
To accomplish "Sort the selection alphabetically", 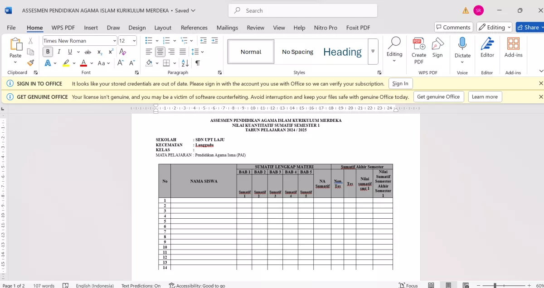I will [x=185, y=63].
